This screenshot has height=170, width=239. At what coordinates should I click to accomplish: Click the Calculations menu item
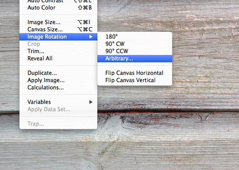(x=45, y=87)
